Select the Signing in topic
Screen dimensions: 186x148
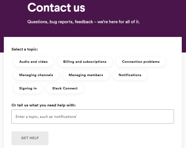(x=28, y=88)
